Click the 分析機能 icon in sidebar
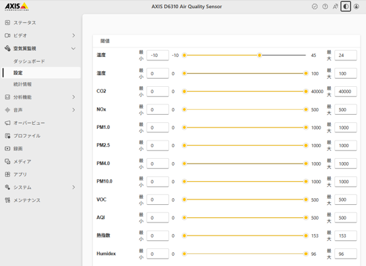 pyautogui.click(x=7, y=97)
